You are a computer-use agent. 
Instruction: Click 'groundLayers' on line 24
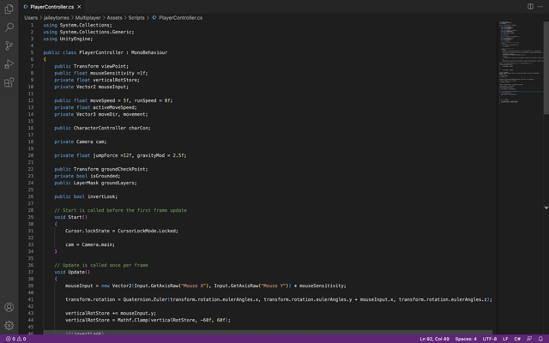pyautogui.click(x=118, y=183)
